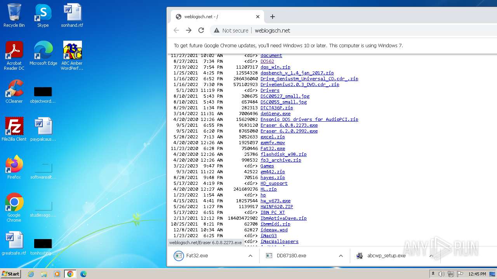The height and width of the screenshot is (279, 497).
Task: Switch to Chrome taskbar button
Action: pyautogui.click(x=70, y=274)
